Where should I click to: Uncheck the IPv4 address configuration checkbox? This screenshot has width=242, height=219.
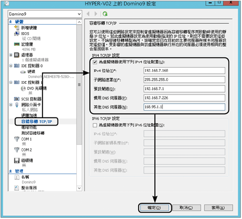click(x=95, y=62)
